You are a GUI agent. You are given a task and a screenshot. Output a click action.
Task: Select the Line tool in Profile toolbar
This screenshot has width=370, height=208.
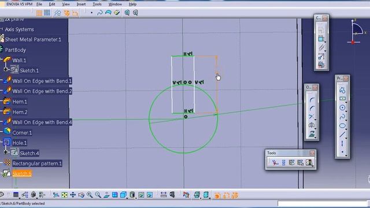coord(342,135)
